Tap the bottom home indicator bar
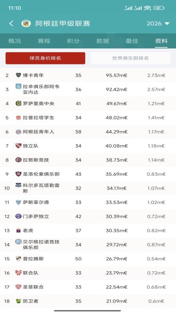 click(x=87, y=310)
